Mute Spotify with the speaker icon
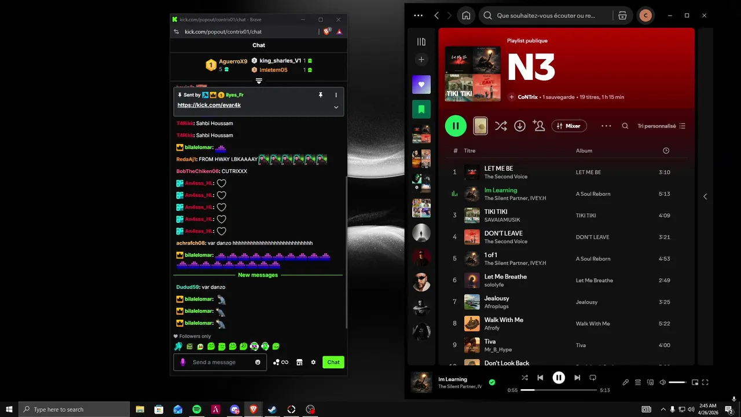The image size is (741, 417). (662, 382)
